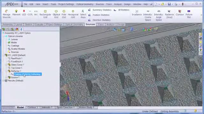The height and width of the screenshot is (114, 204).
Task: Open the Insert menu
Action: click(45, 4)
